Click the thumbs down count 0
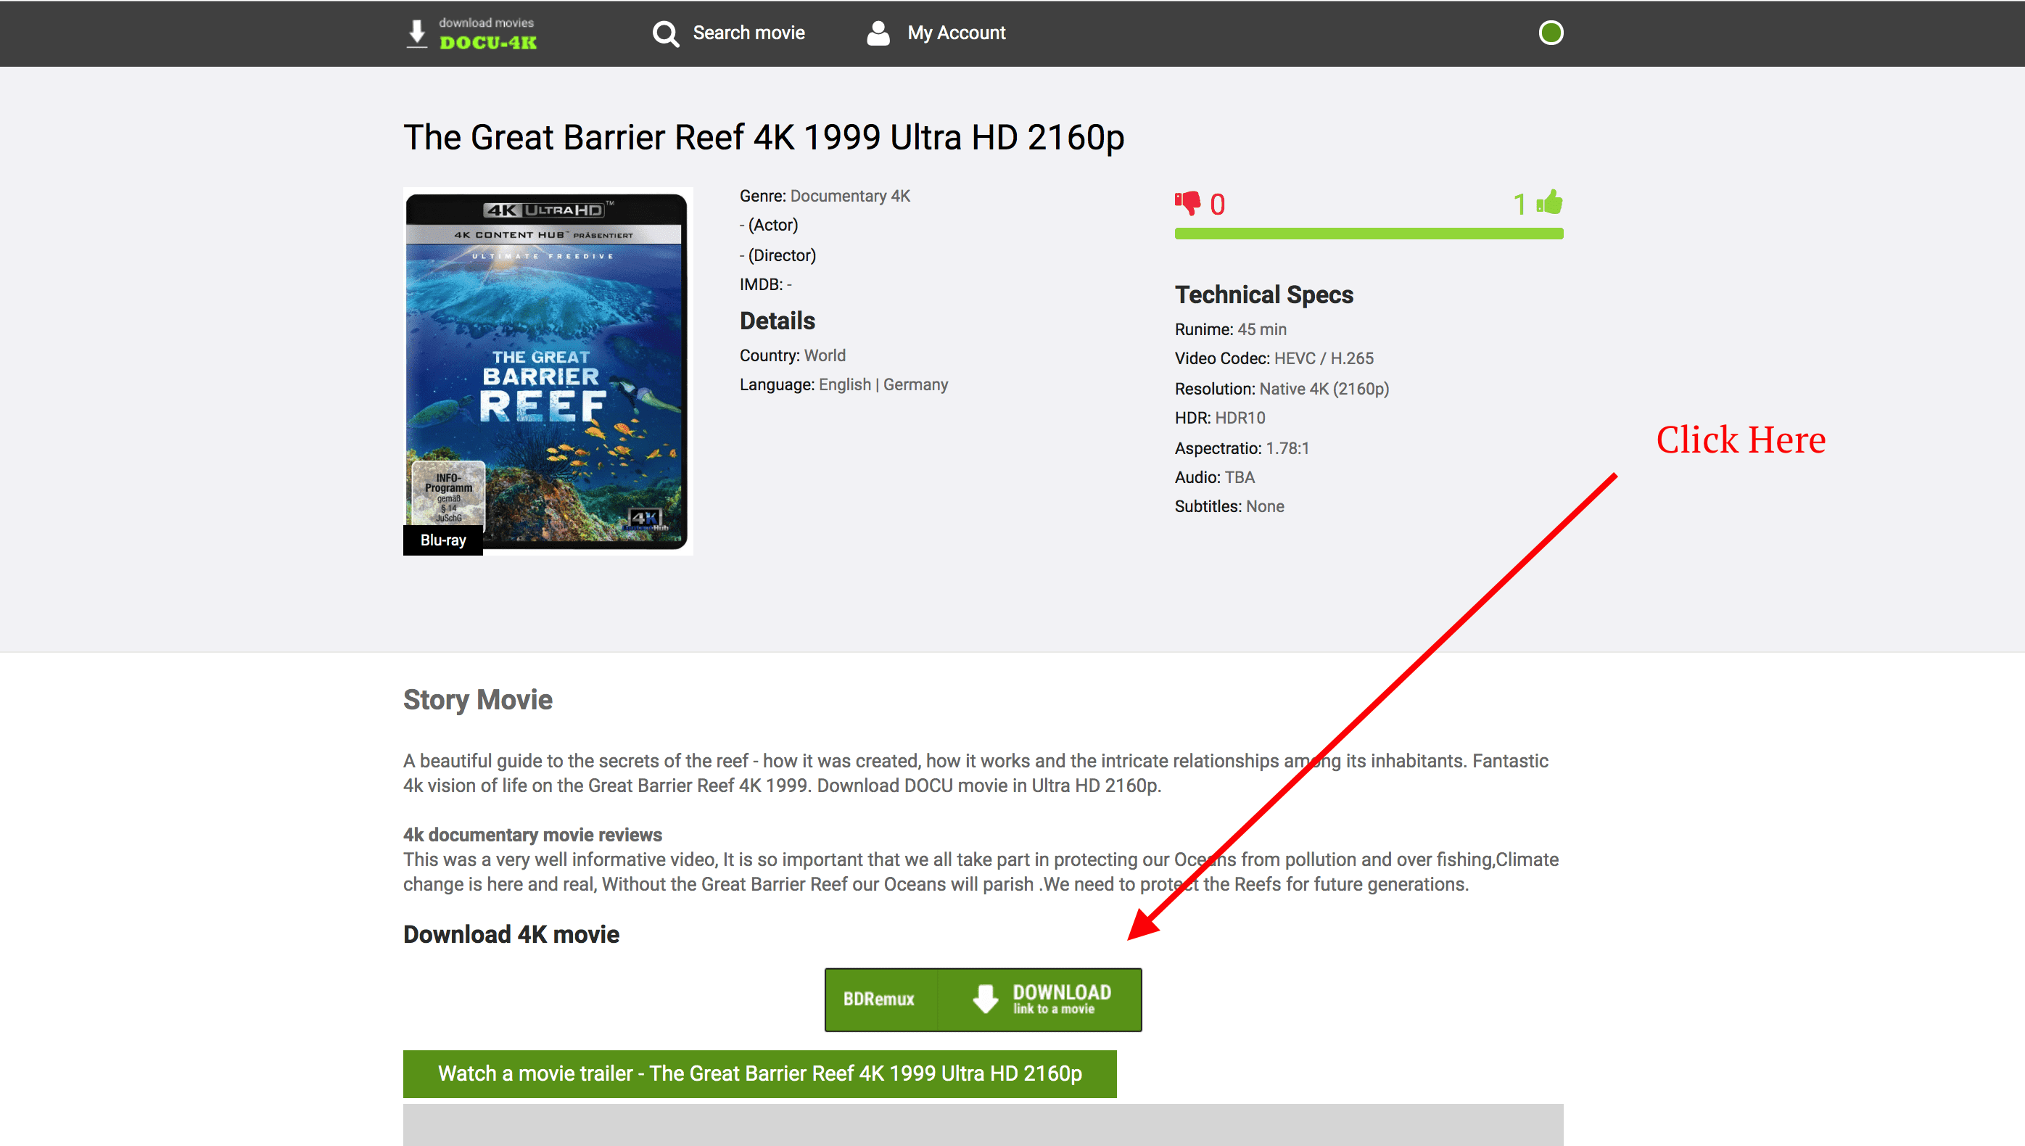The width and height of the screenshot is (2025, 1146). 1217,205
